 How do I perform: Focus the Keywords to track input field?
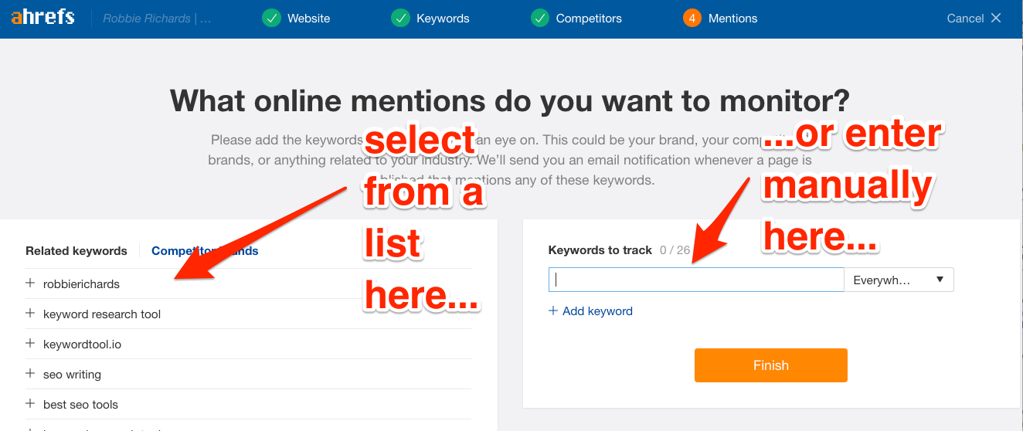pos(695,280)
